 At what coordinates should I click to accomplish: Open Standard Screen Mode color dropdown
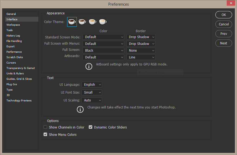tap(103, 37)
